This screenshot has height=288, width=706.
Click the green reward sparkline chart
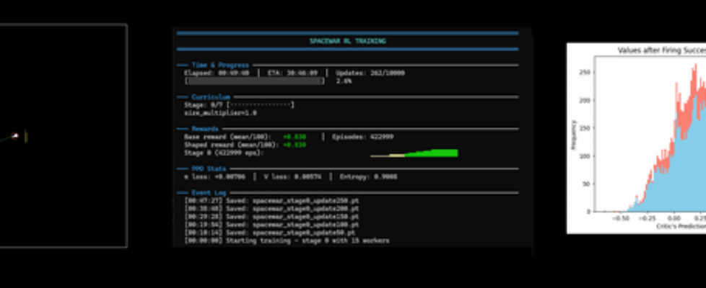click(414, 153)
